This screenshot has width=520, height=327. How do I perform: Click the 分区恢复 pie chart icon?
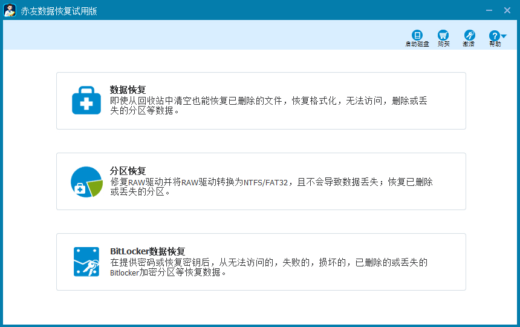pos(86,182)
